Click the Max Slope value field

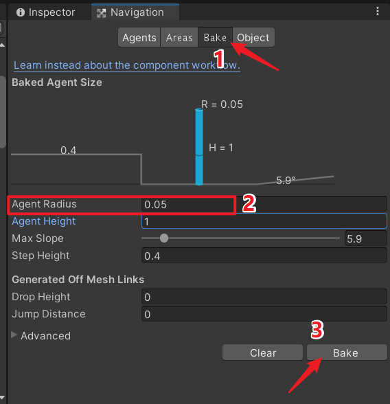click(365, 238)
